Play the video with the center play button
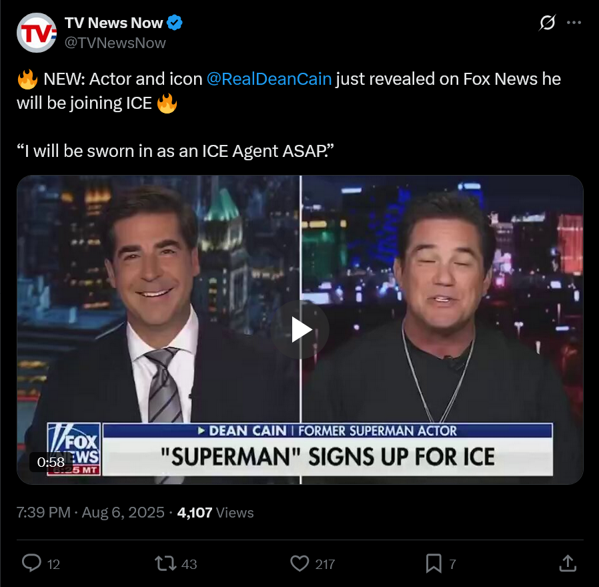599x587 pixels. [300, 330]
